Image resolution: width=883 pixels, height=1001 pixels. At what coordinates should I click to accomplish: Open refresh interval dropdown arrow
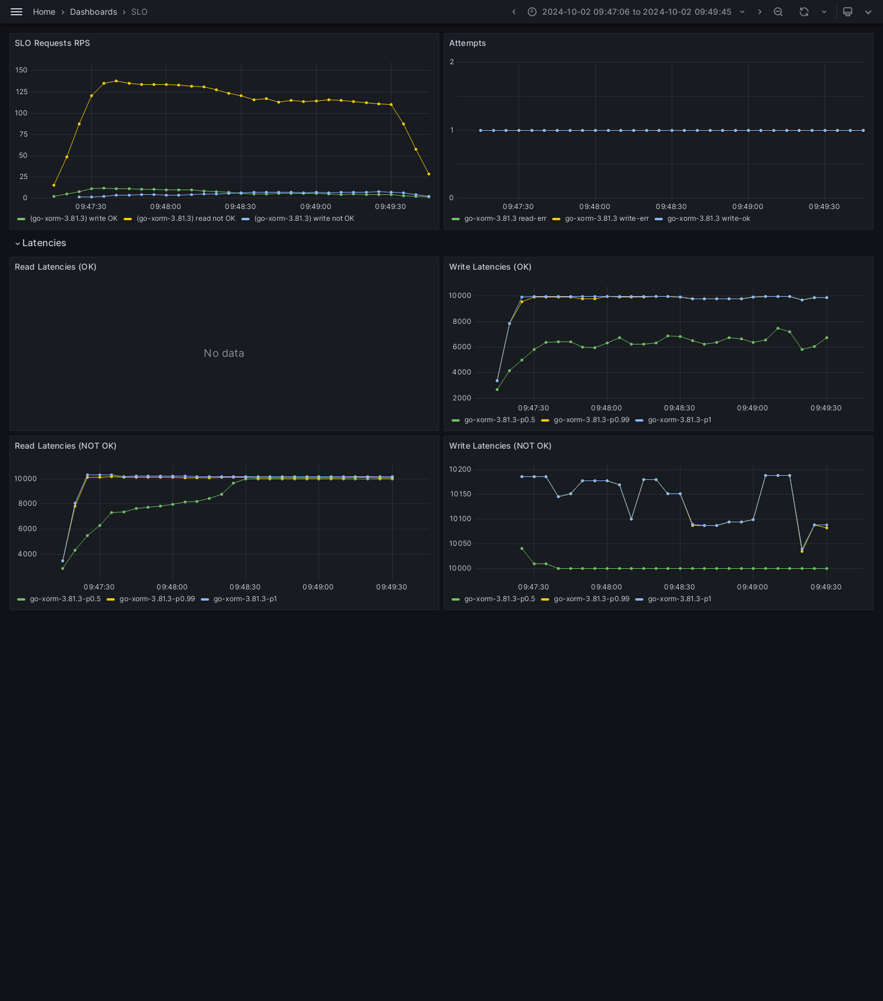click(824, 12)
